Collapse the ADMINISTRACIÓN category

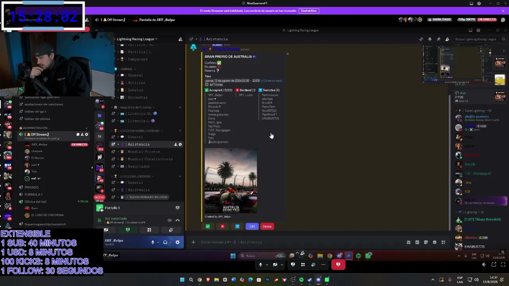tap(35, 128)
